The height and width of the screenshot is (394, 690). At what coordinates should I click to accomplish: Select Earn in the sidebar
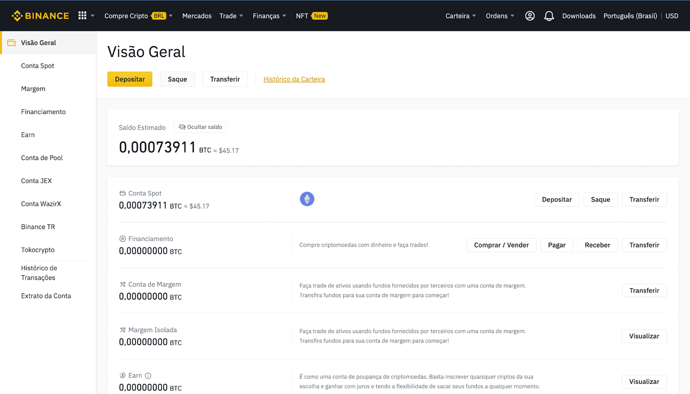(28, 135)
